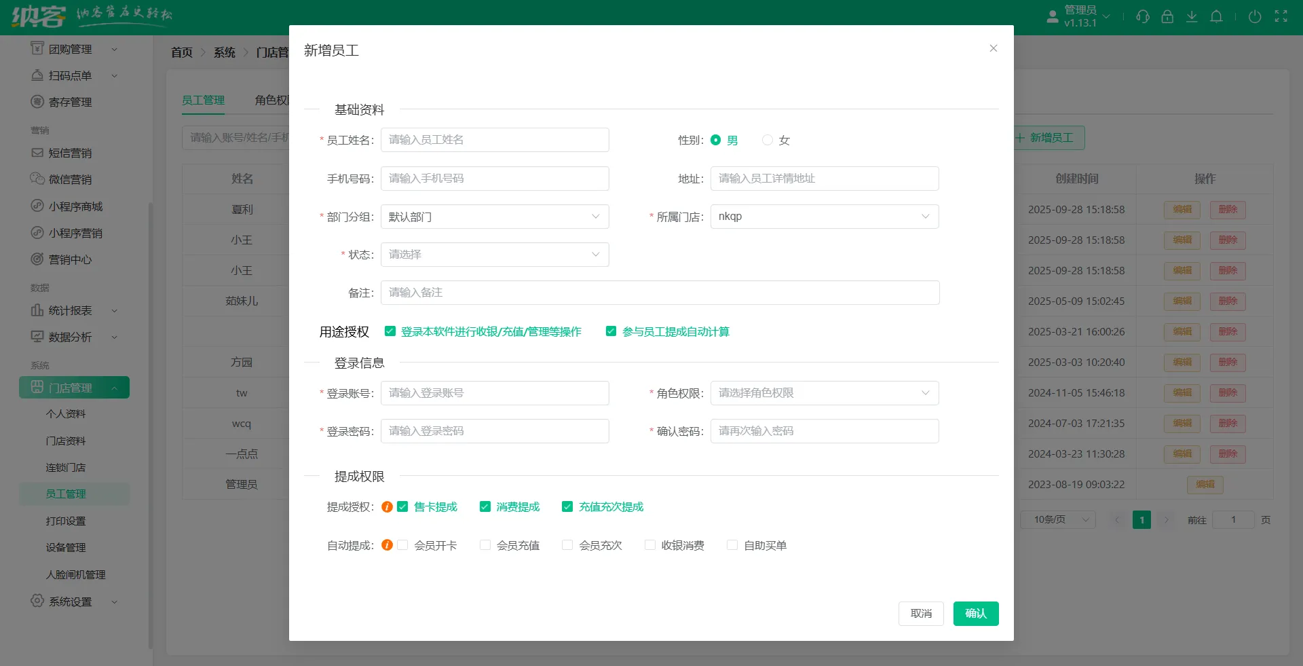The image size is (1303, 666).
Task: Open the notification bell icon
Action: (1216, 16)
